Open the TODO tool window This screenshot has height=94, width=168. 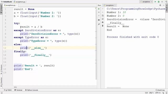8,90
